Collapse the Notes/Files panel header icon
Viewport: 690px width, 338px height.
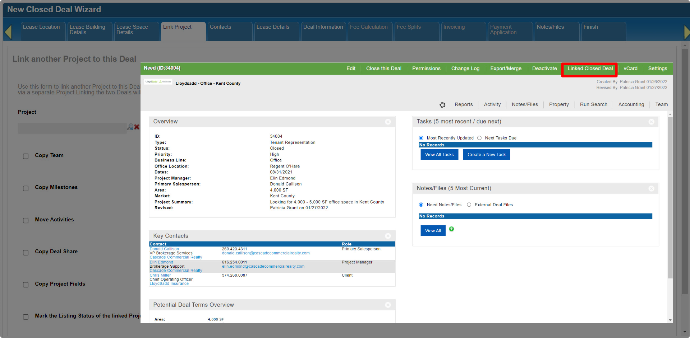point(652,189)
